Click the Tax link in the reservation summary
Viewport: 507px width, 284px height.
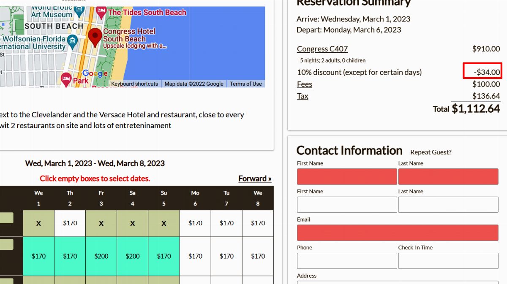click(303, 96)
